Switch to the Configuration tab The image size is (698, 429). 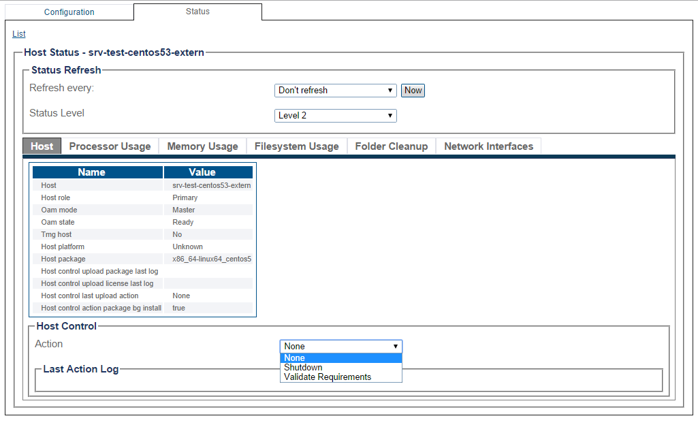click(x=69, y=12)
